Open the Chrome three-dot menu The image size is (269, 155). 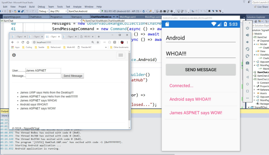click(x=127, y=42)
